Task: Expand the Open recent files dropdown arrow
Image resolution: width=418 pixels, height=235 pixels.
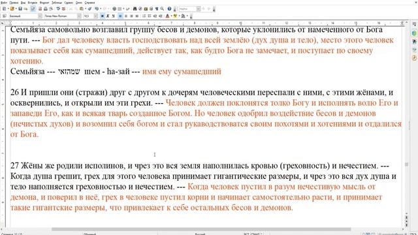Action: click(x=16, y=8)
